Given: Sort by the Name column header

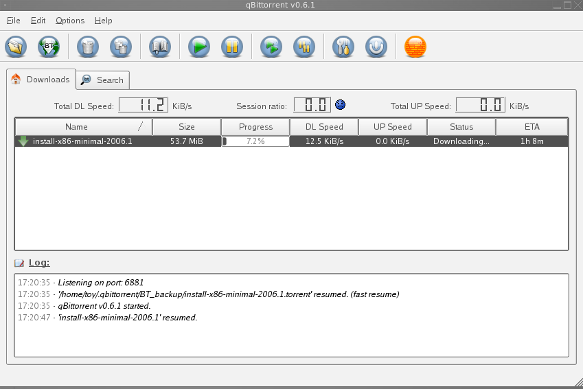Looking at the screenshot, I should (84, 127).
